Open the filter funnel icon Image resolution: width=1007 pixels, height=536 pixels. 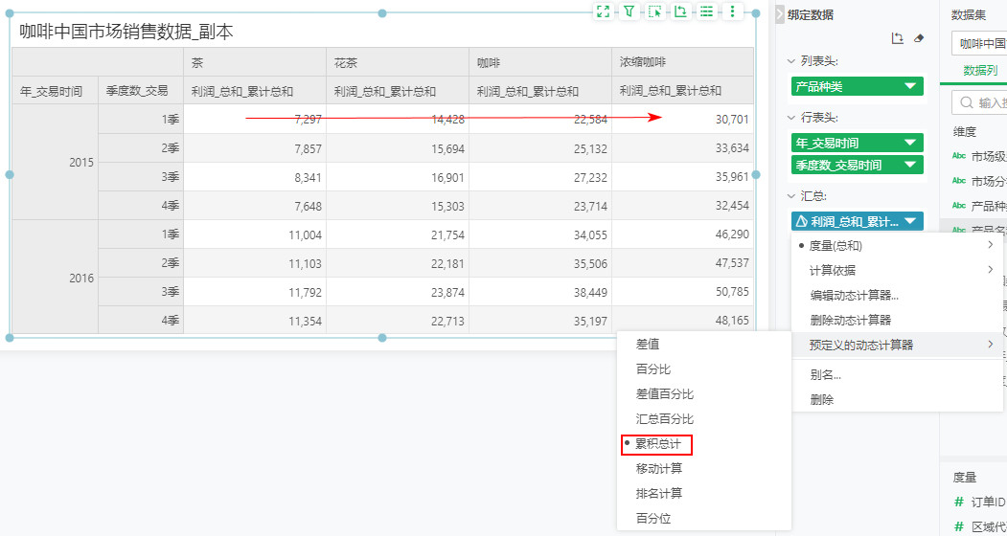coord(629,11)
